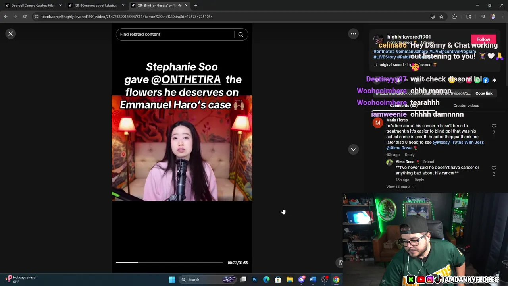Switch to Concerns about Labubus tab
The width and height of the screenshot is (508, 286).
pyautogui.click(x=96, y=6)
